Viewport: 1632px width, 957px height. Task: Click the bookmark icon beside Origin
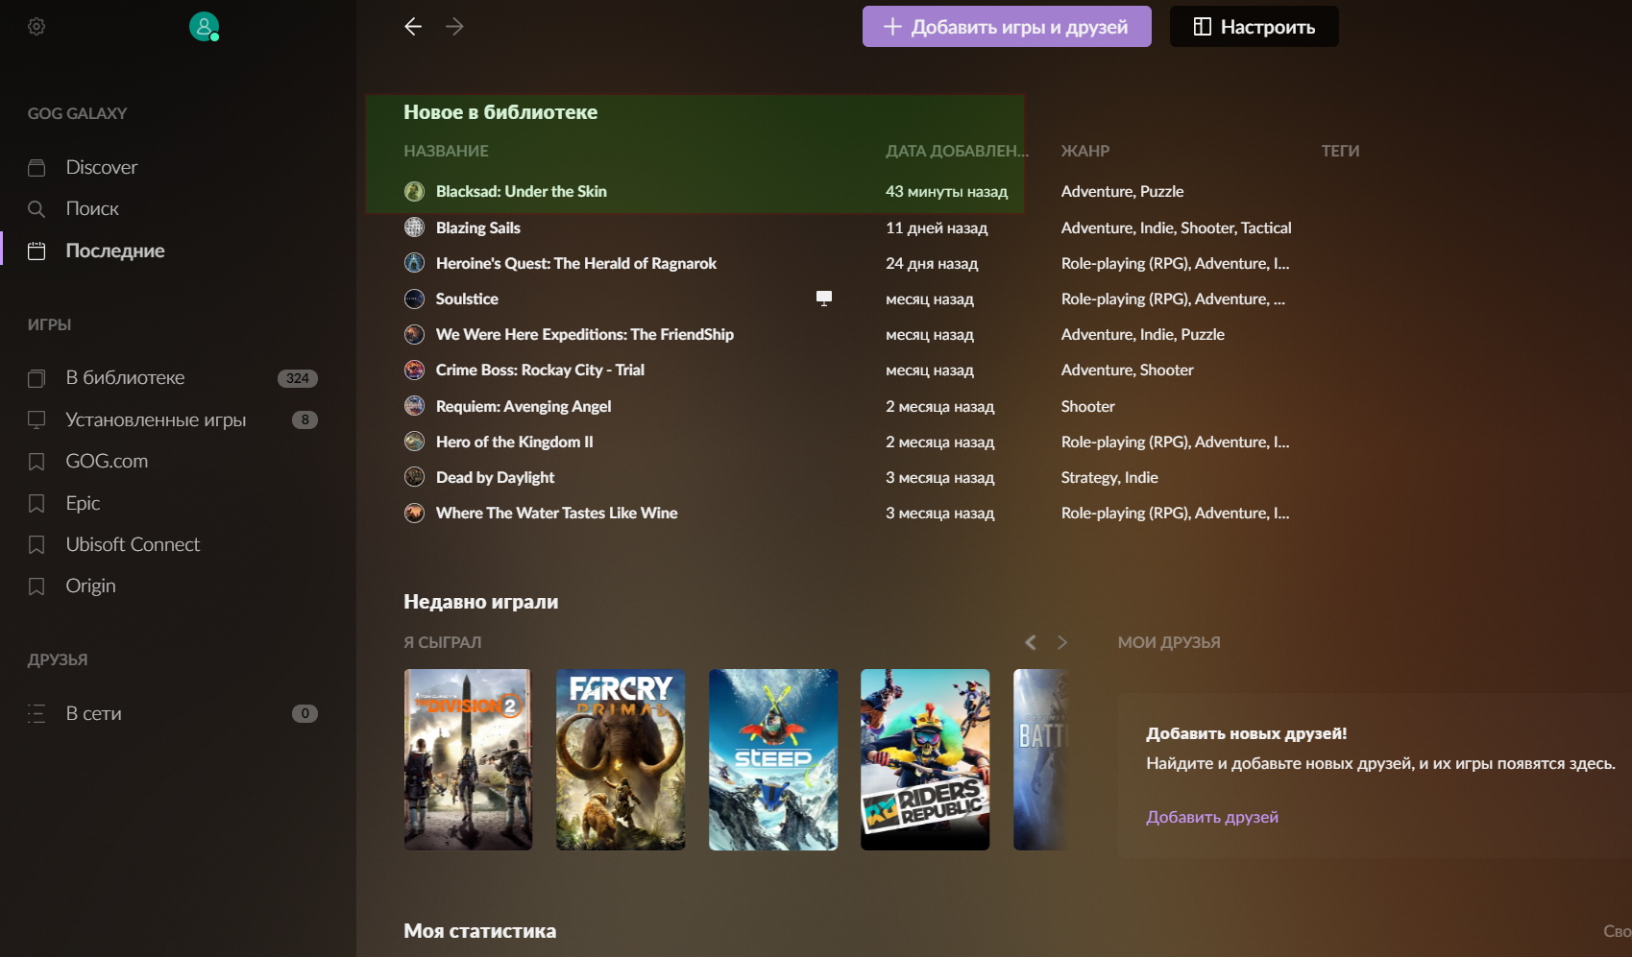click(37, 586)
